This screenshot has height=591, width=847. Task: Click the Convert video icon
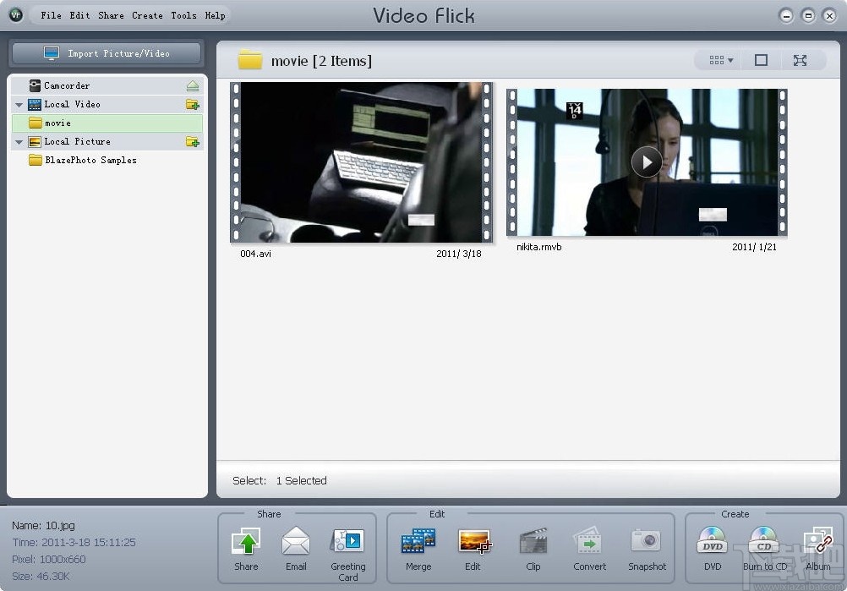coord(589,542)
